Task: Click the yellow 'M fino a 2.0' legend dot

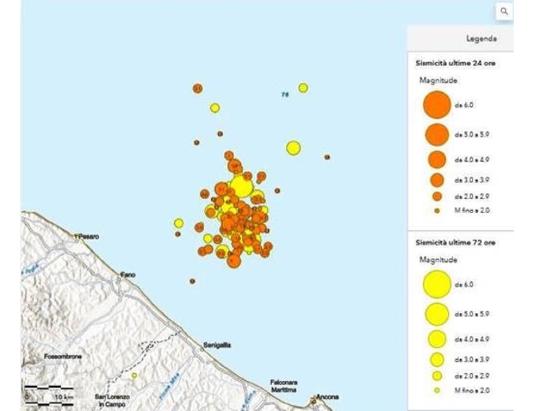Action: click(x=437, y=391)
